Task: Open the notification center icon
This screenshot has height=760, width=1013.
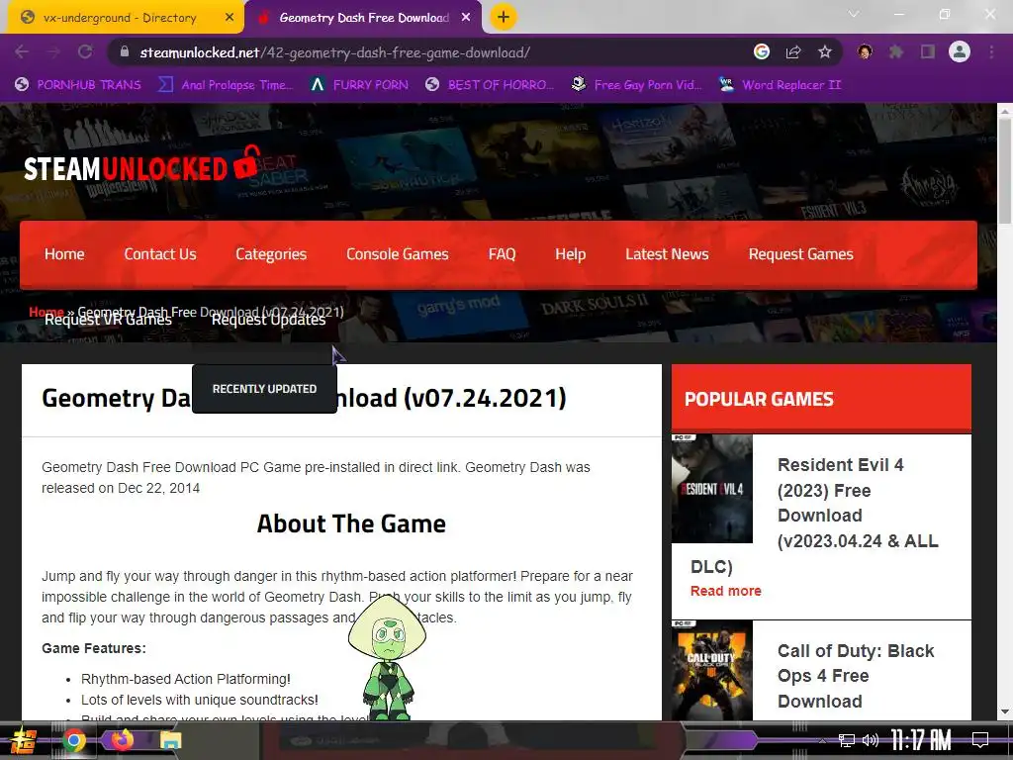Action: pyautogui.click(x=980, y=740)
